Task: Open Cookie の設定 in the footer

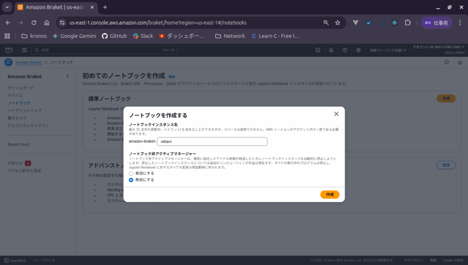Action: pyautogui.click(x=453, y=260)
